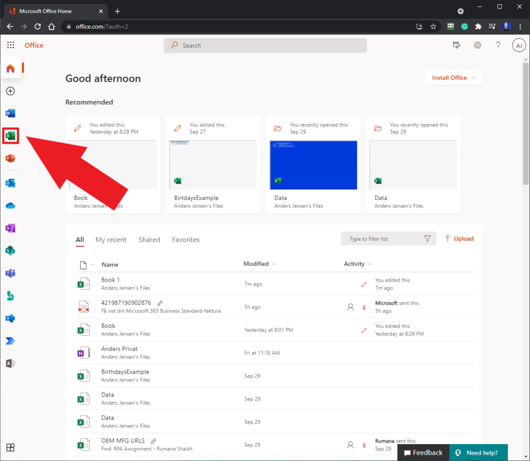This screenshot has height=461, width=530.
Task: Open PowerPoint in the sidebar
Action: tap(11, 159)
